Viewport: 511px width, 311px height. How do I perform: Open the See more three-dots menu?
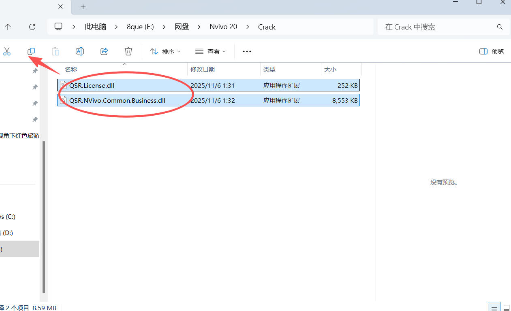(247, 51)
